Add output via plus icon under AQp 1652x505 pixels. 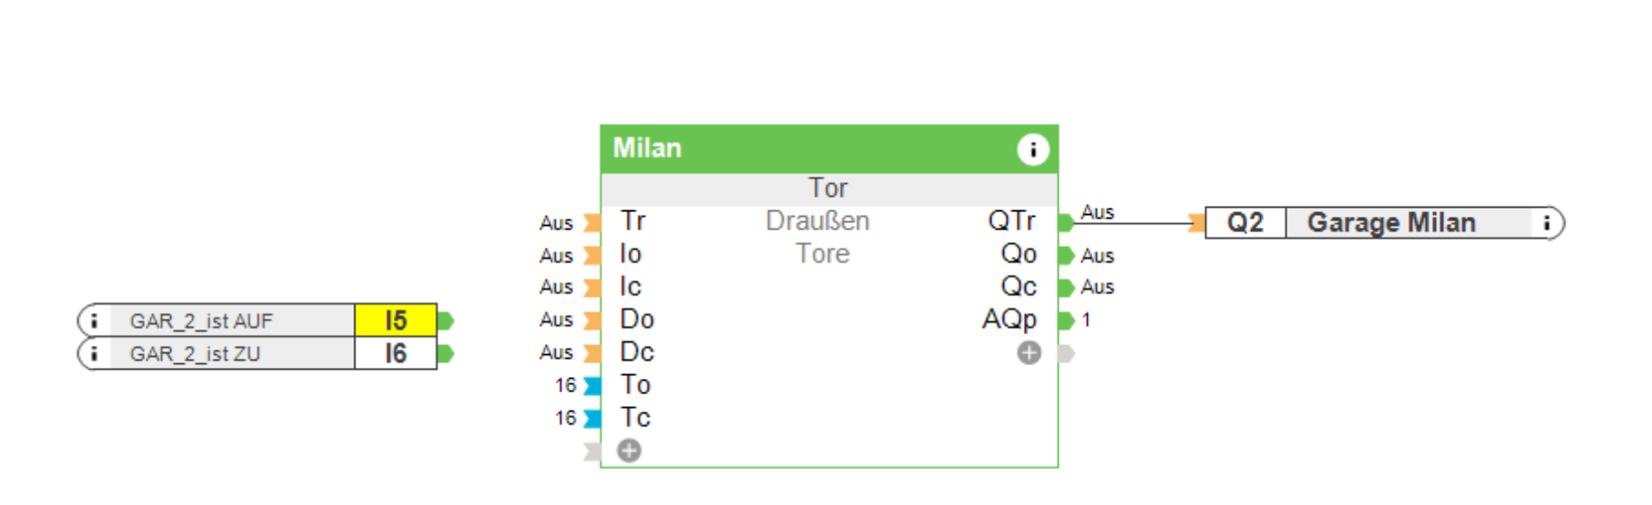1029,353
